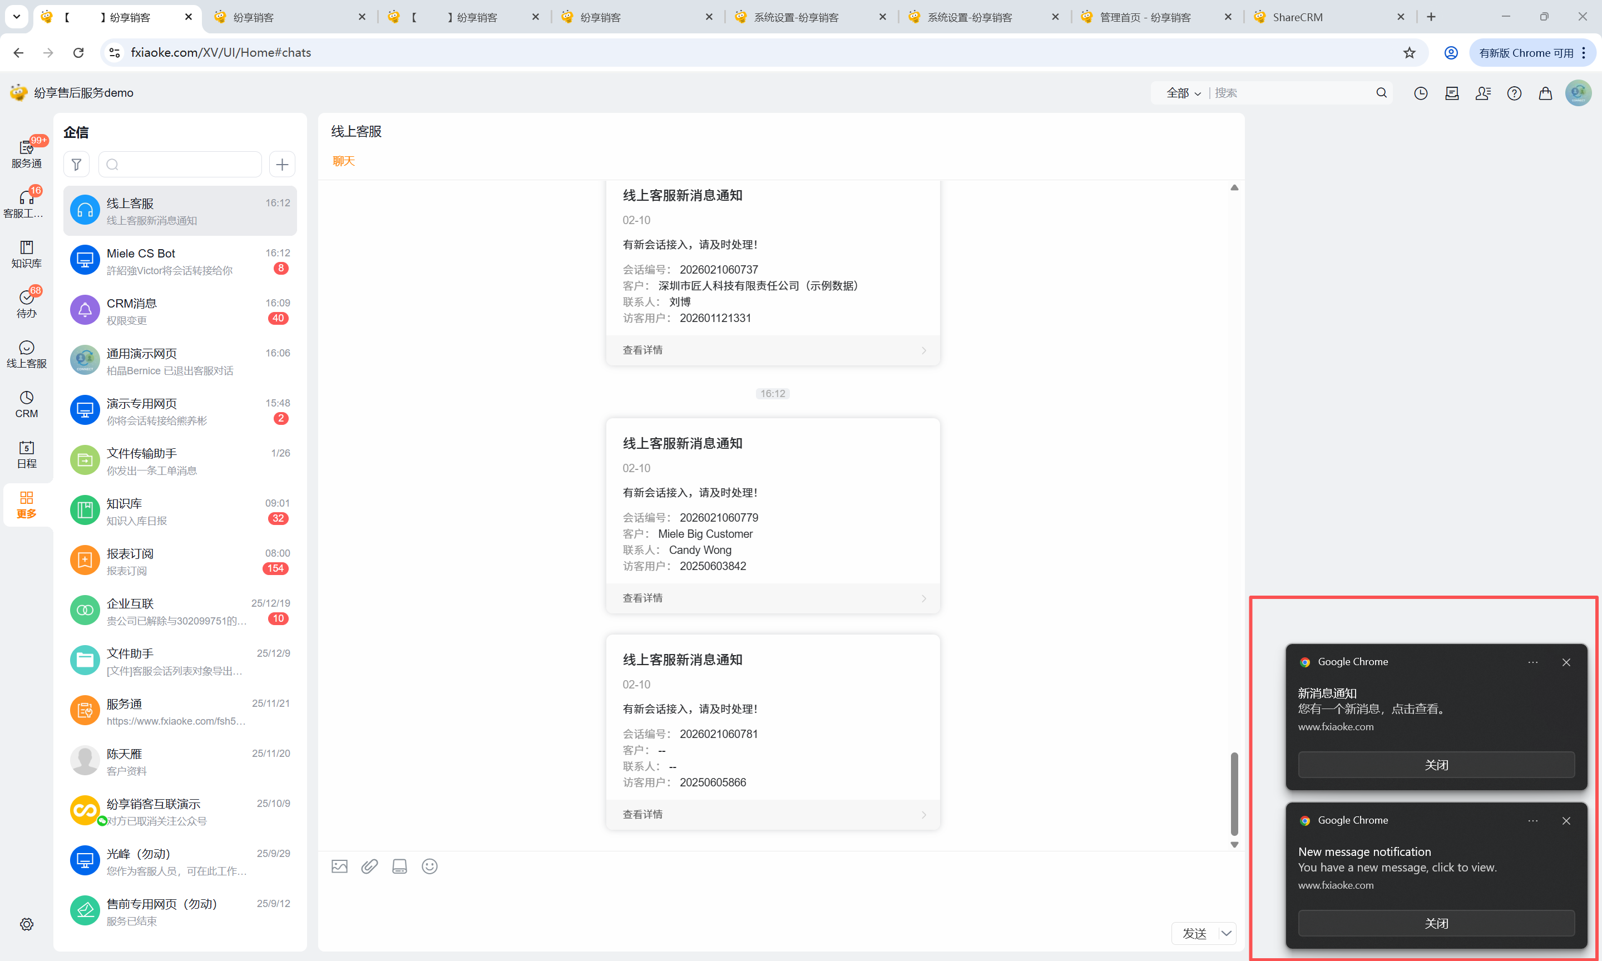Screen dimensions: 1602x961
Task: Open the Chrome tab search dropdown arrow
Action: click(x=17, y=17)
